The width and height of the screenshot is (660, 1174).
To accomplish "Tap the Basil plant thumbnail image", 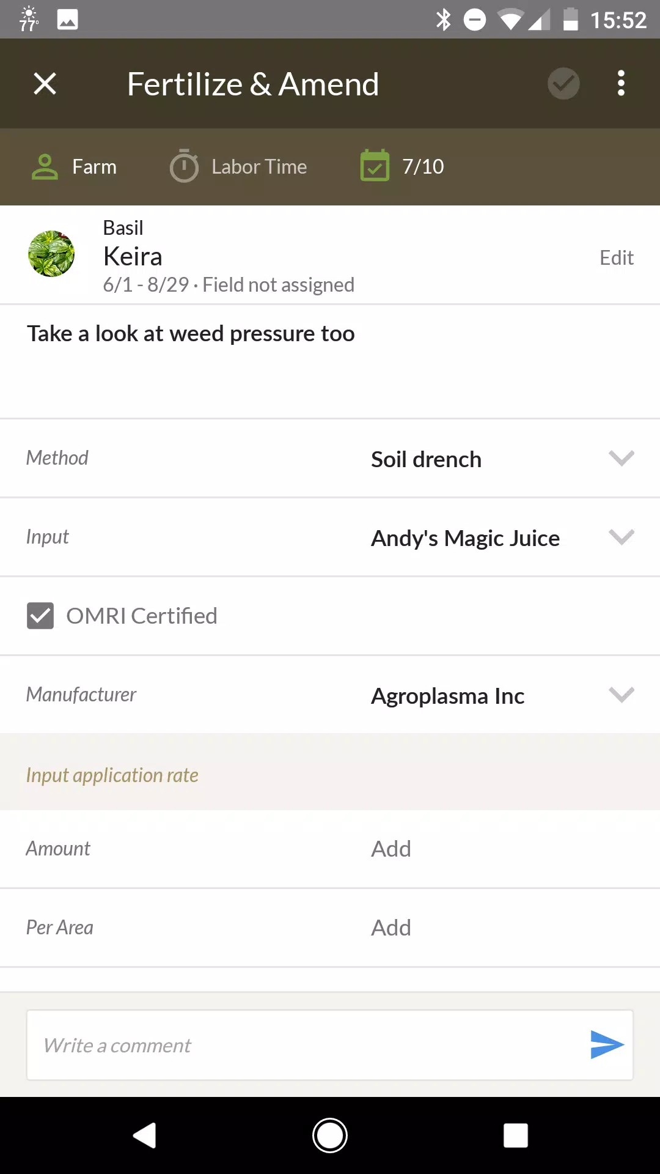I will (x=51, y=254).
